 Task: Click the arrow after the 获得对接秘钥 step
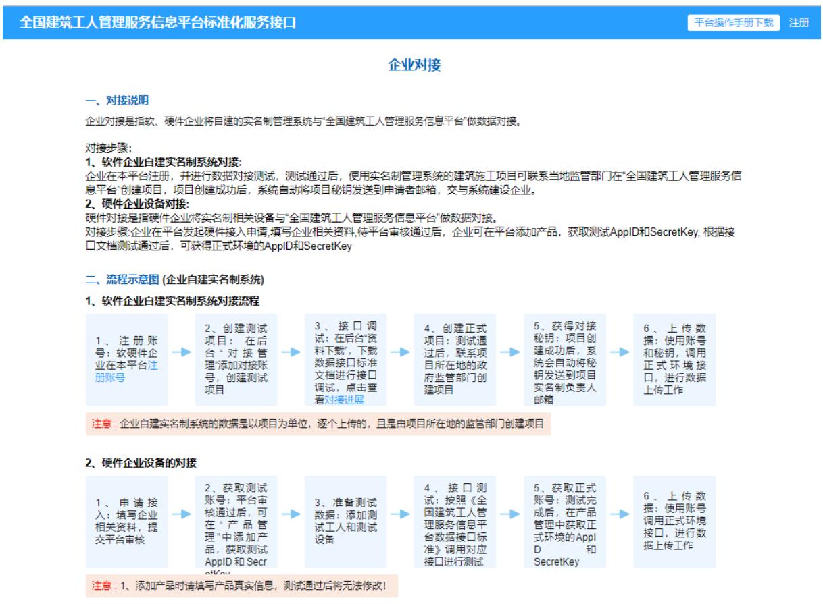pos(620,352)
